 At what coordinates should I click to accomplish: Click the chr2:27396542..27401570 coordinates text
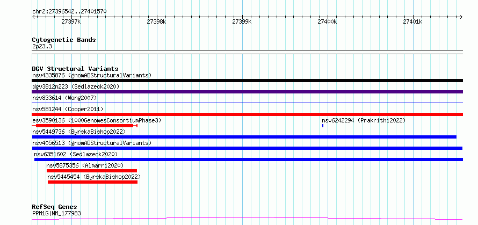pos(69,11)
